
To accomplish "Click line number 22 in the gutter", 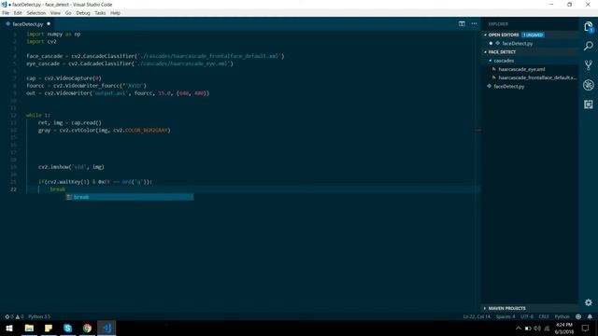I will [x=13, y=189].
